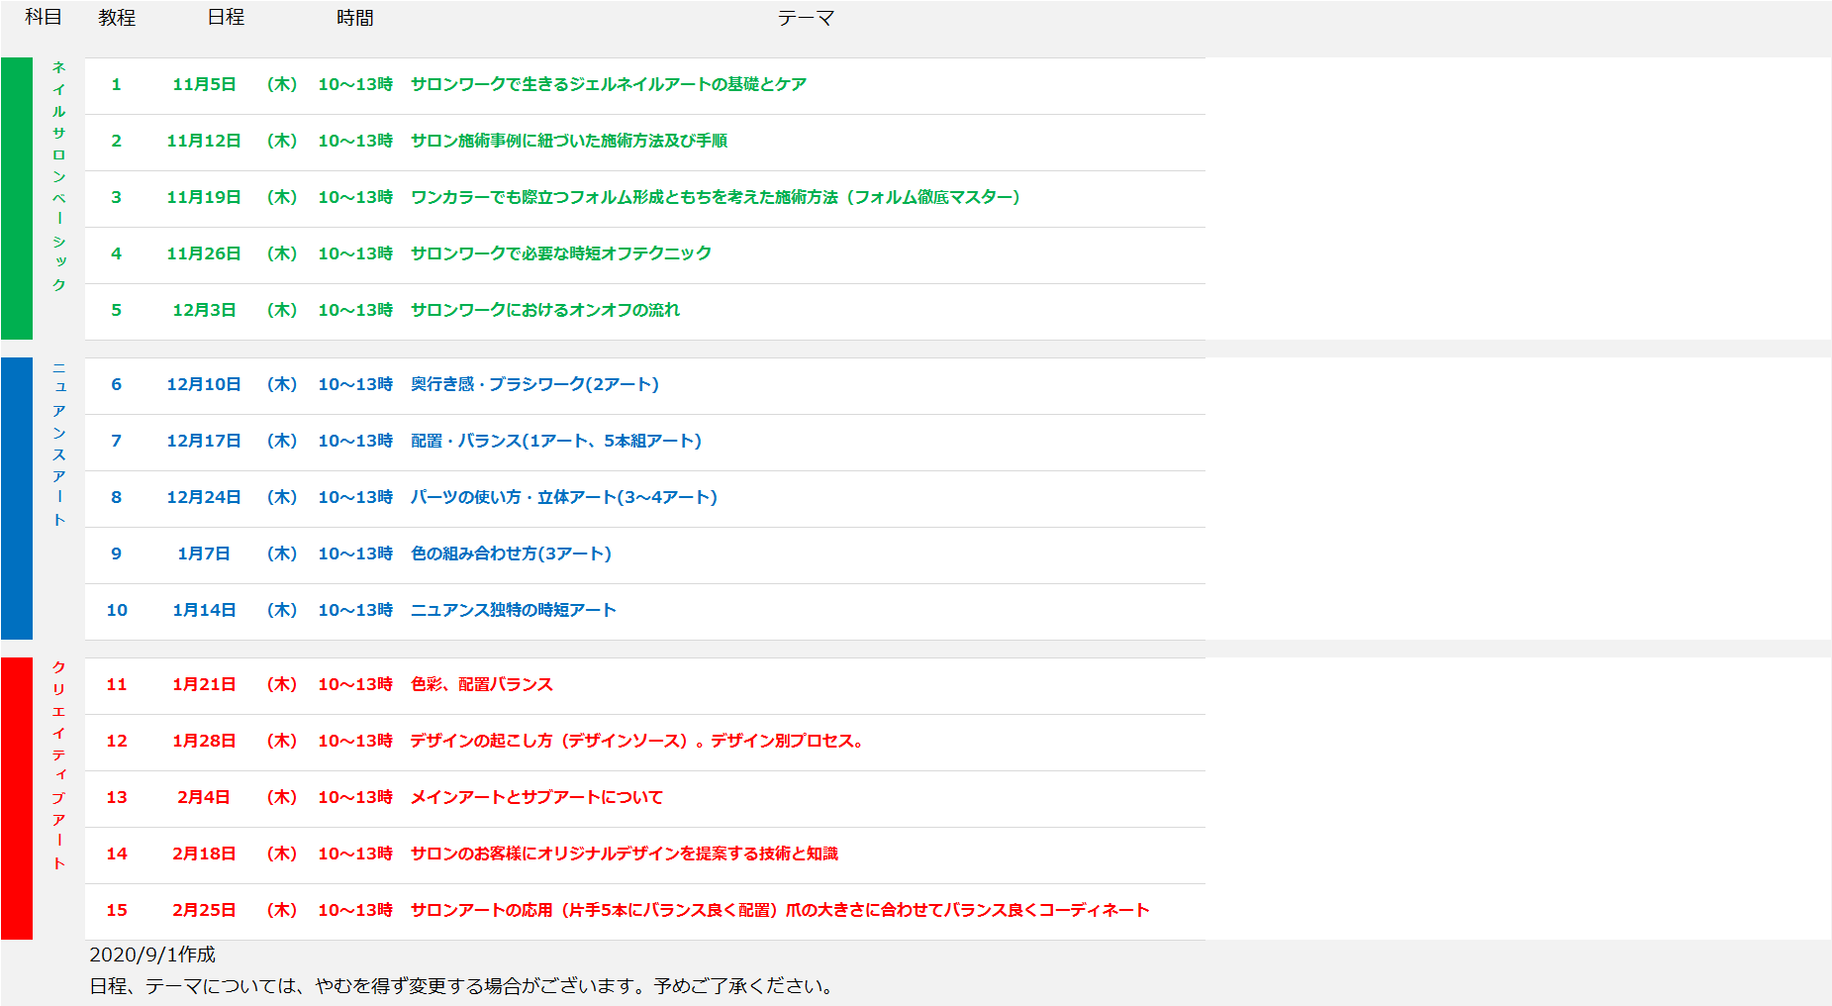
Task: Click the vertical クリエイティブアート label
Action: tap(59, 765)
